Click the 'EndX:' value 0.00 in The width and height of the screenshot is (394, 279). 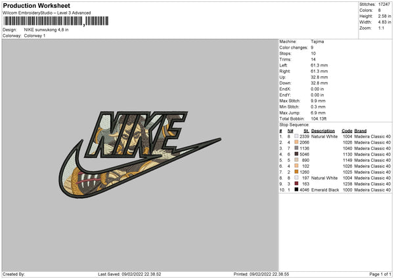[317, 89]
